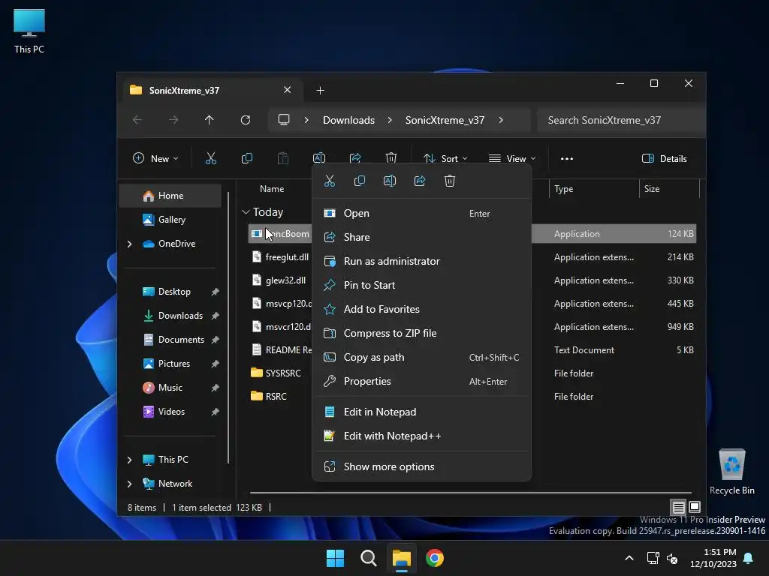Click Show more options
This screenshot has height=576, width=769.
[421, 466]
